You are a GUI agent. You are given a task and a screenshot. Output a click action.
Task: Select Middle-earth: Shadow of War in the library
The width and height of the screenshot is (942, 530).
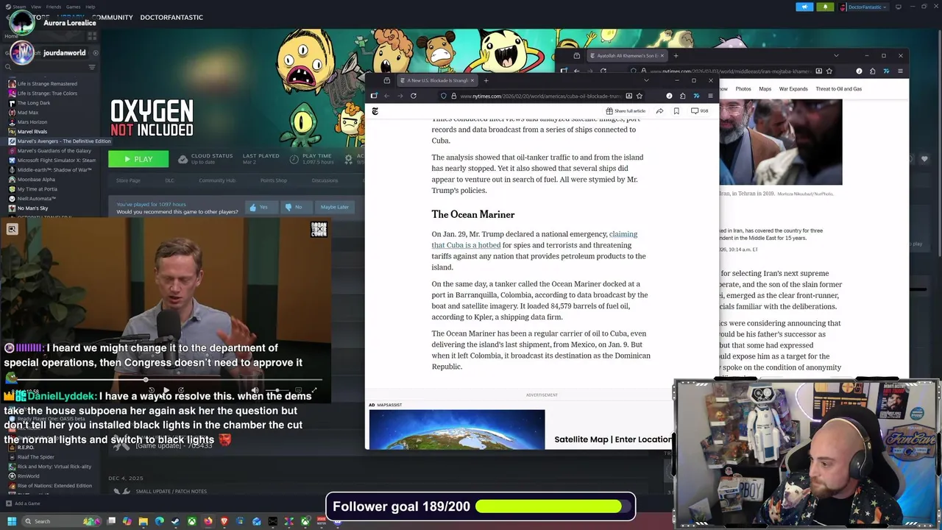(54, 170)
